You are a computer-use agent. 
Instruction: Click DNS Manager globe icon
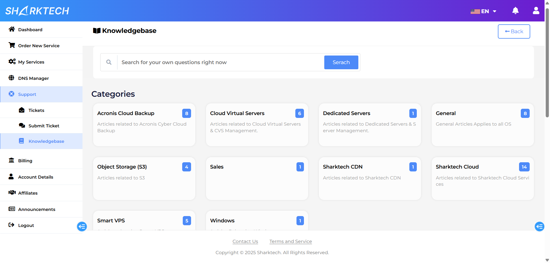pos(11,78)
